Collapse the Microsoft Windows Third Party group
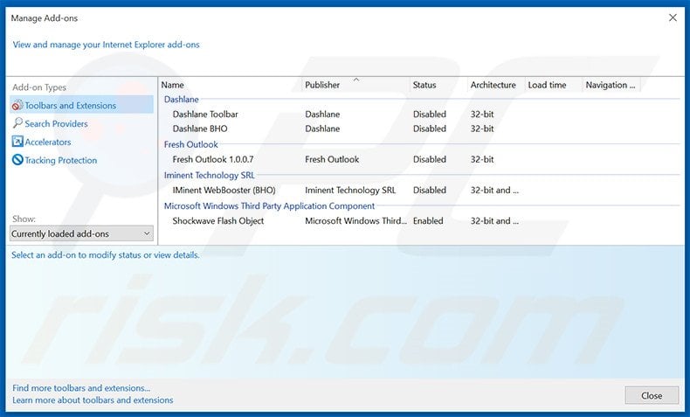The height and width of the screenshot is (417, 690). pos(269,206)
